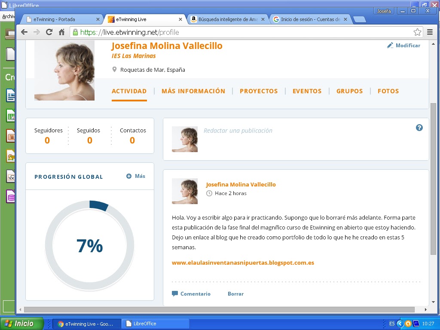Image resolution: width=440 pixels, height=330 pixels.
Task: Go back with the browser back arrow
Action: (24, 32)
